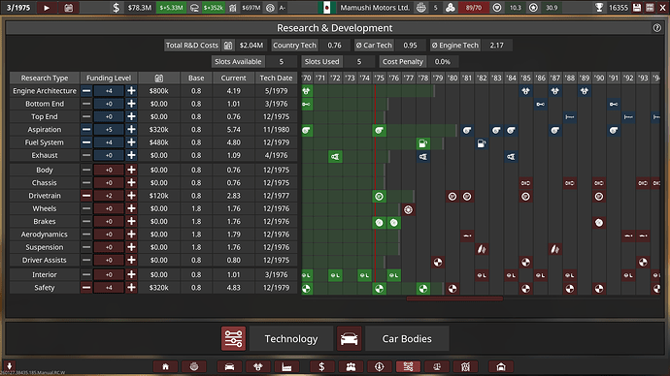The width and height of the screenshot is (670, 376).
Task: Switch to Car Bodies tab
Action: tap(407, 338)
